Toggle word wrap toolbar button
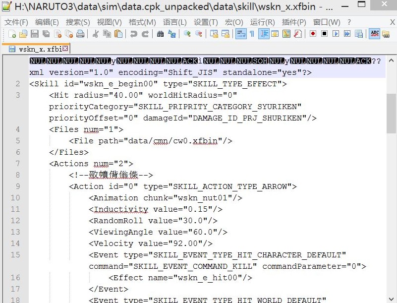Viewport: 397px width, 303px height. tap(241, 34)
